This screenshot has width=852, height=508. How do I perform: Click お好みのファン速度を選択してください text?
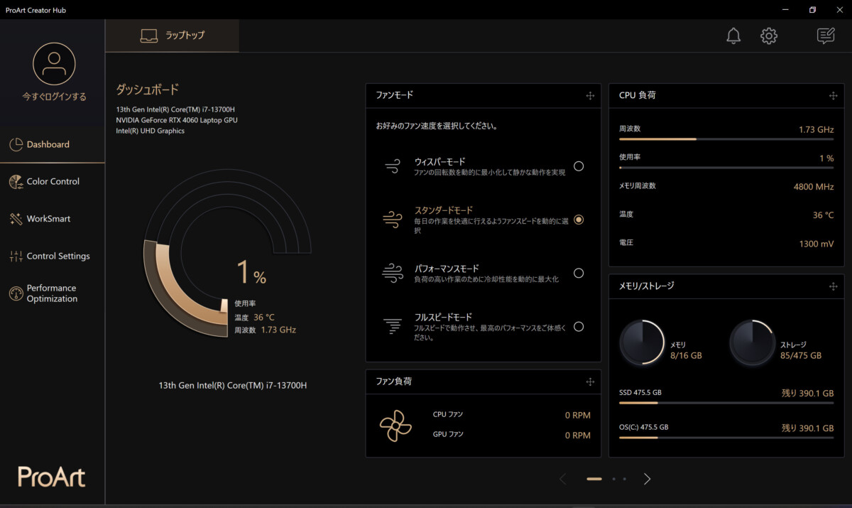coord(437,126)
